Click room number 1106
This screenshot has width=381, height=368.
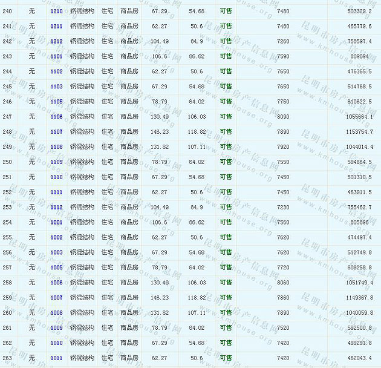point(56,117)
